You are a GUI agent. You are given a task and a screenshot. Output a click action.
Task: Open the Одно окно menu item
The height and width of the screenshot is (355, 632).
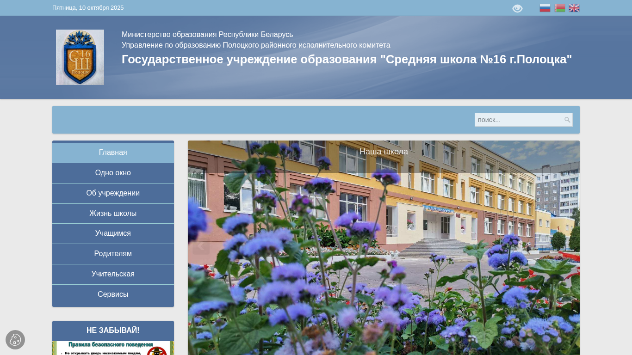113,173
